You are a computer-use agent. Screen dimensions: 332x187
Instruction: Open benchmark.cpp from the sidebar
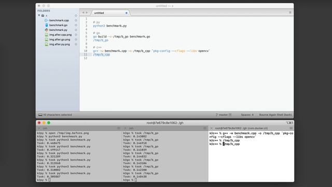click(x=59, y=20)
